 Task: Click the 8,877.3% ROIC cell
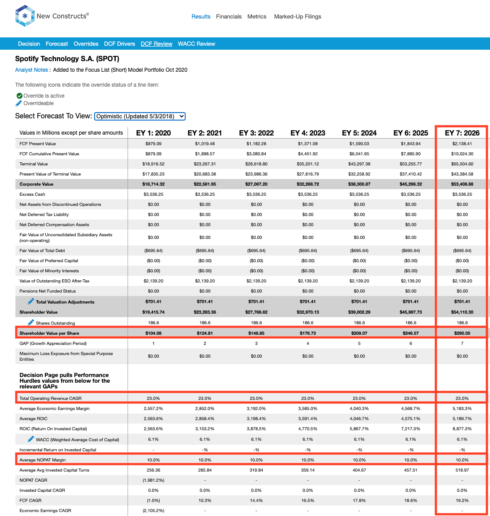coord(462,429)
